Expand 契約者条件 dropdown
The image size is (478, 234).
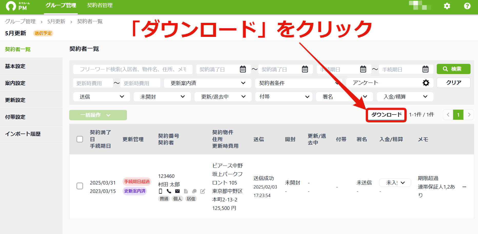[x=299, y=83]
